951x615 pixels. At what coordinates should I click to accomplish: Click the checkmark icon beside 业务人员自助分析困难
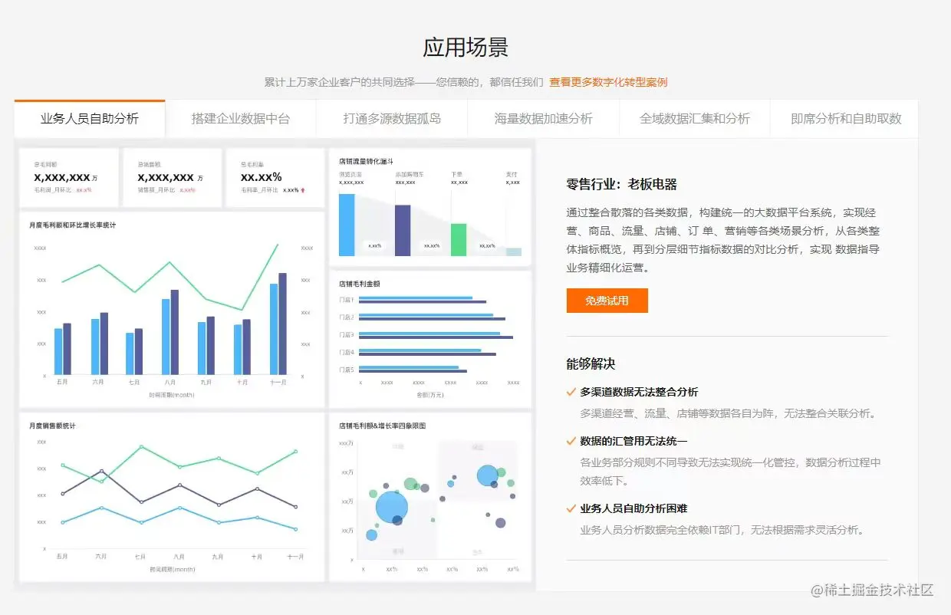point(571,508)
